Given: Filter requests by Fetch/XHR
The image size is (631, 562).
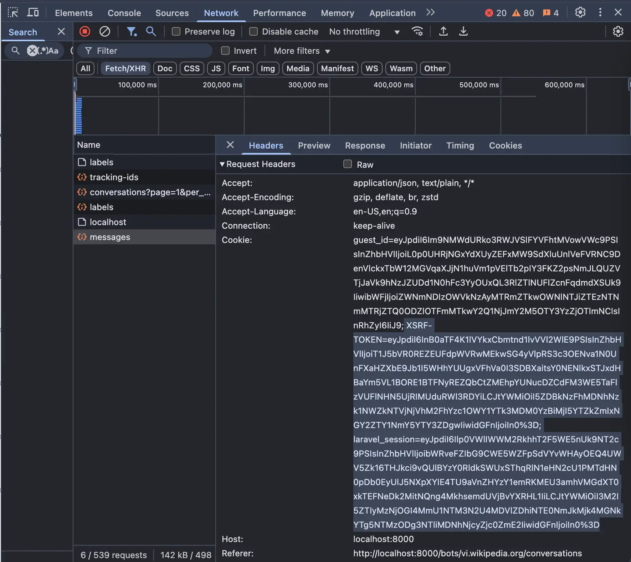Looking at the screenshot, I should (x=125, y=68).
